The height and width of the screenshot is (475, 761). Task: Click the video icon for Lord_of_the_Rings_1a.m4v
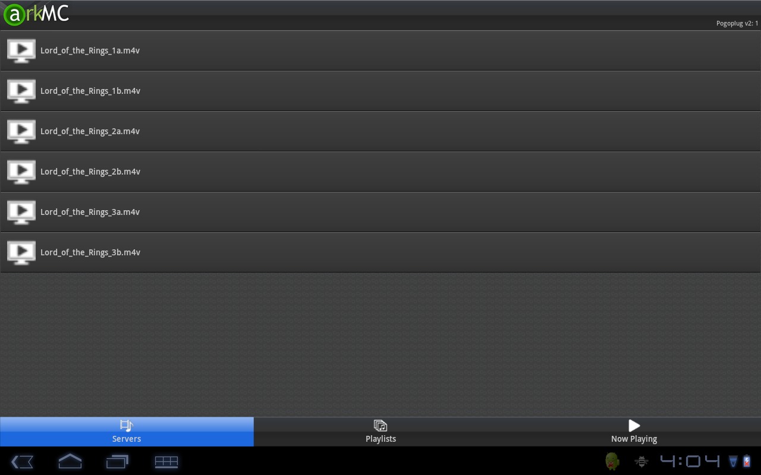click(21, 50)
